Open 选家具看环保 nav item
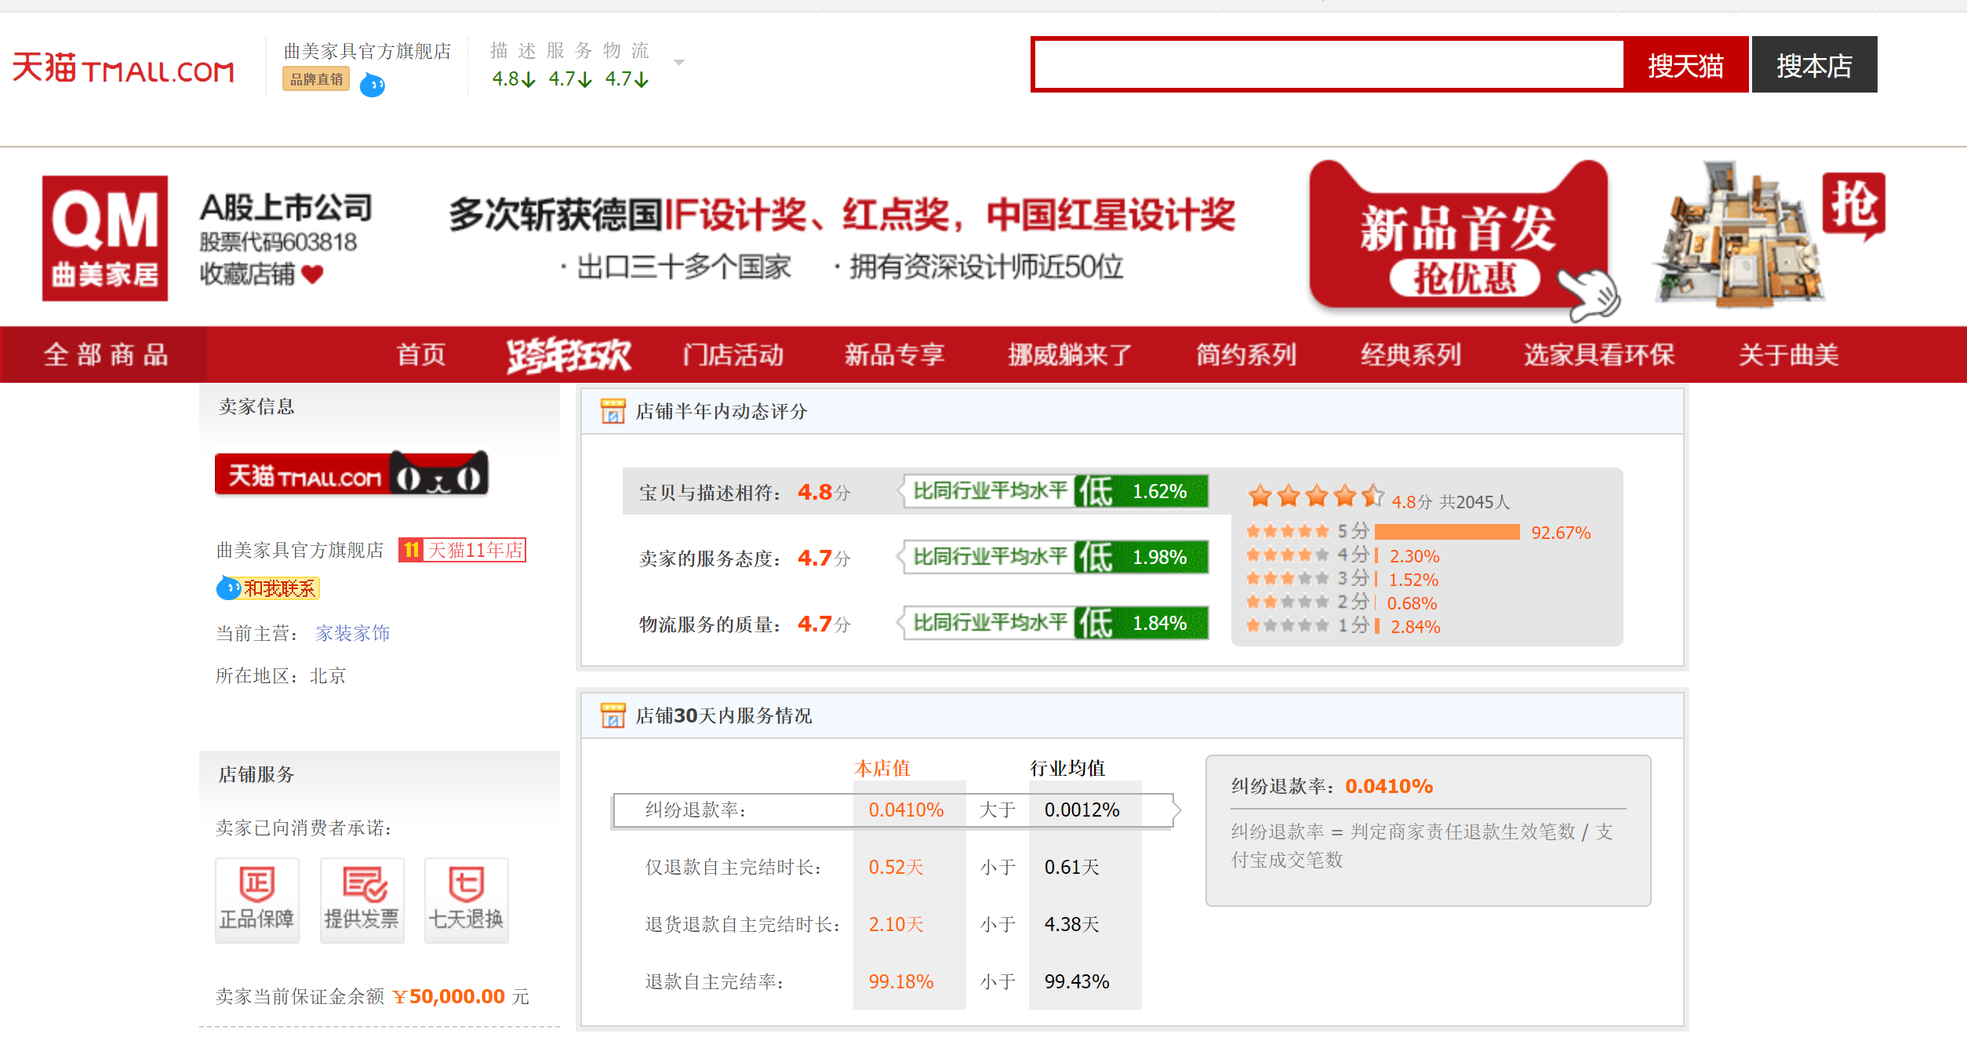The width and height of the screenshot is (1967, 1048). [1599, 355]
